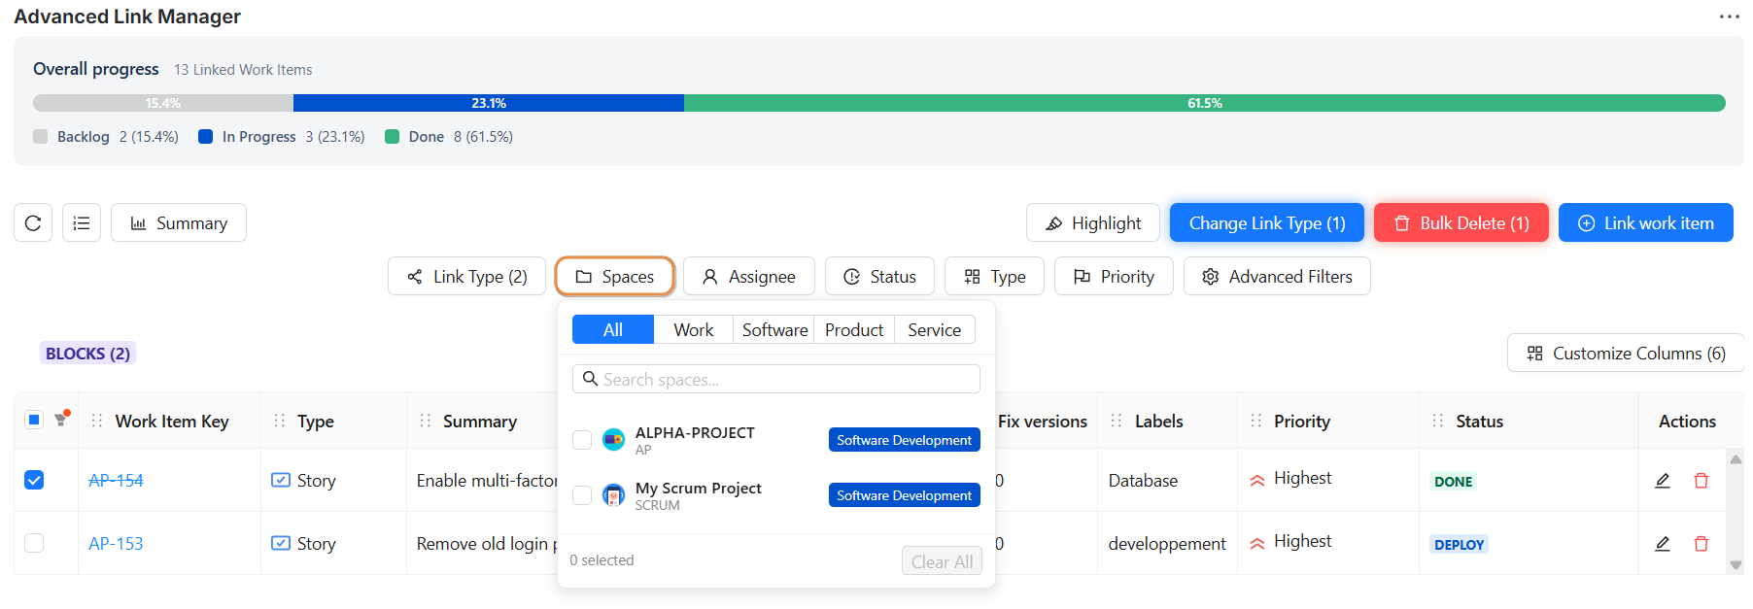
Task: Click ALPHA-PROJECT space avatar icon
Action: coord(613,440)
